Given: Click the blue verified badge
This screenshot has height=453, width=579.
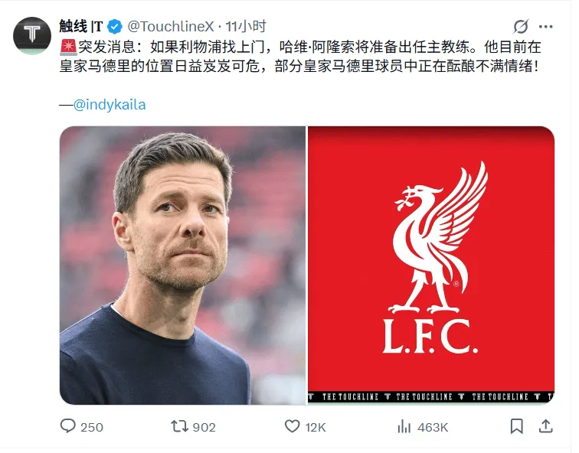Looking at the screenshot, I should [115, 27].
